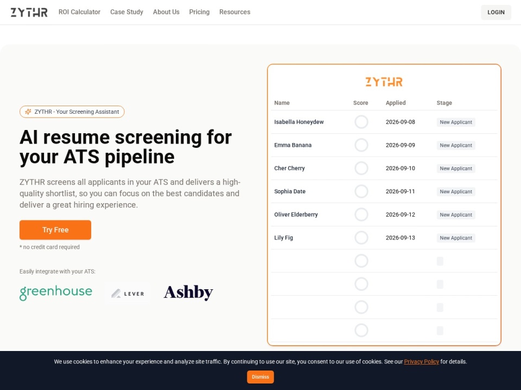Viewport: 521px width, 390px height.
Task: Click New Applicant tag for Sophia Date
Action: coord(456,192)
